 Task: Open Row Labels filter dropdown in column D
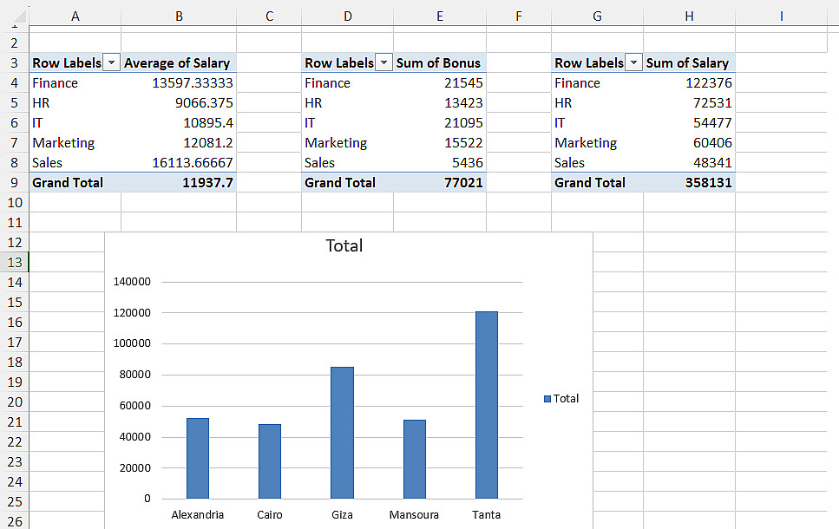point(383,62)
